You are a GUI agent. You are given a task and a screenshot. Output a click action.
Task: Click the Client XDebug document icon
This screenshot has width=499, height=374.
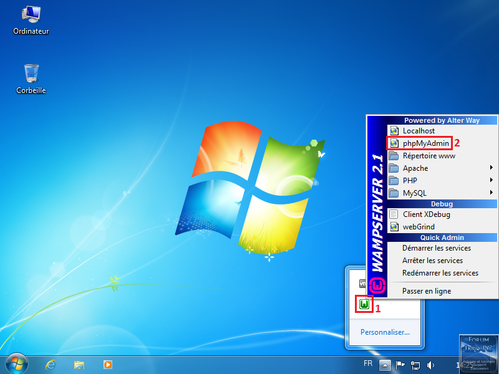[394, 214]
